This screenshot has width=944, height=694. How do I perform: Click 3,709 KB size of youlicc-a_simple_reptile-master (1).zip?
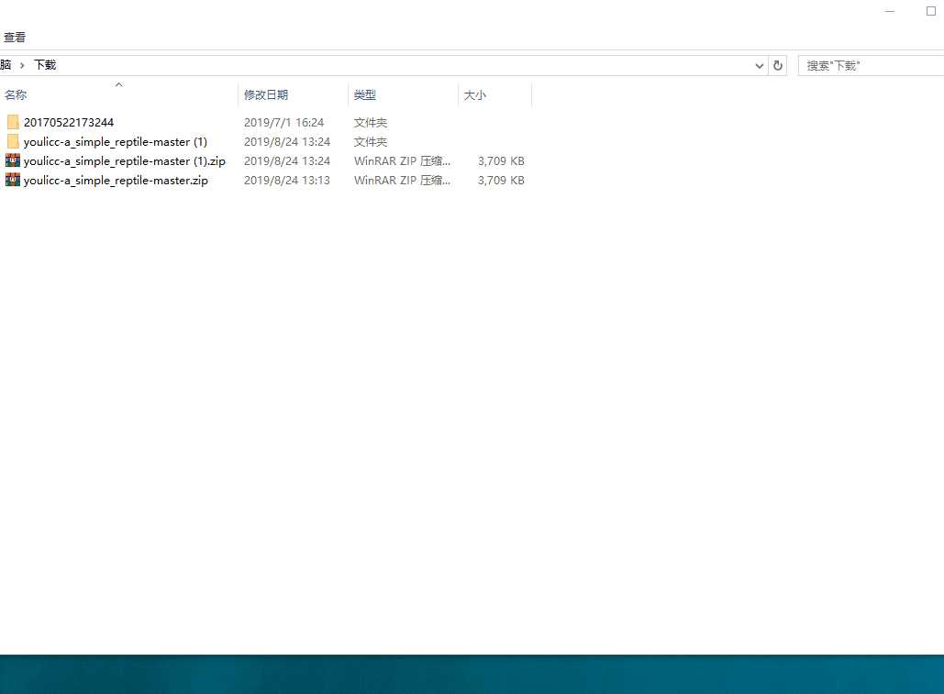click(501, 161)
